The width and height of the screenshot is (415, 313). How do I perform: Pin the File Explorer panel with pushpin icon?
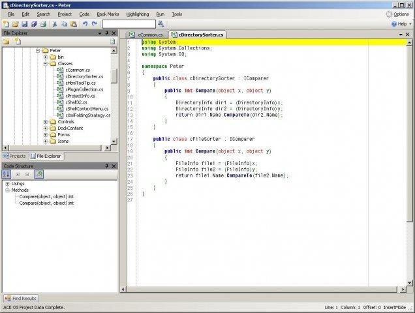click(106, 33)
